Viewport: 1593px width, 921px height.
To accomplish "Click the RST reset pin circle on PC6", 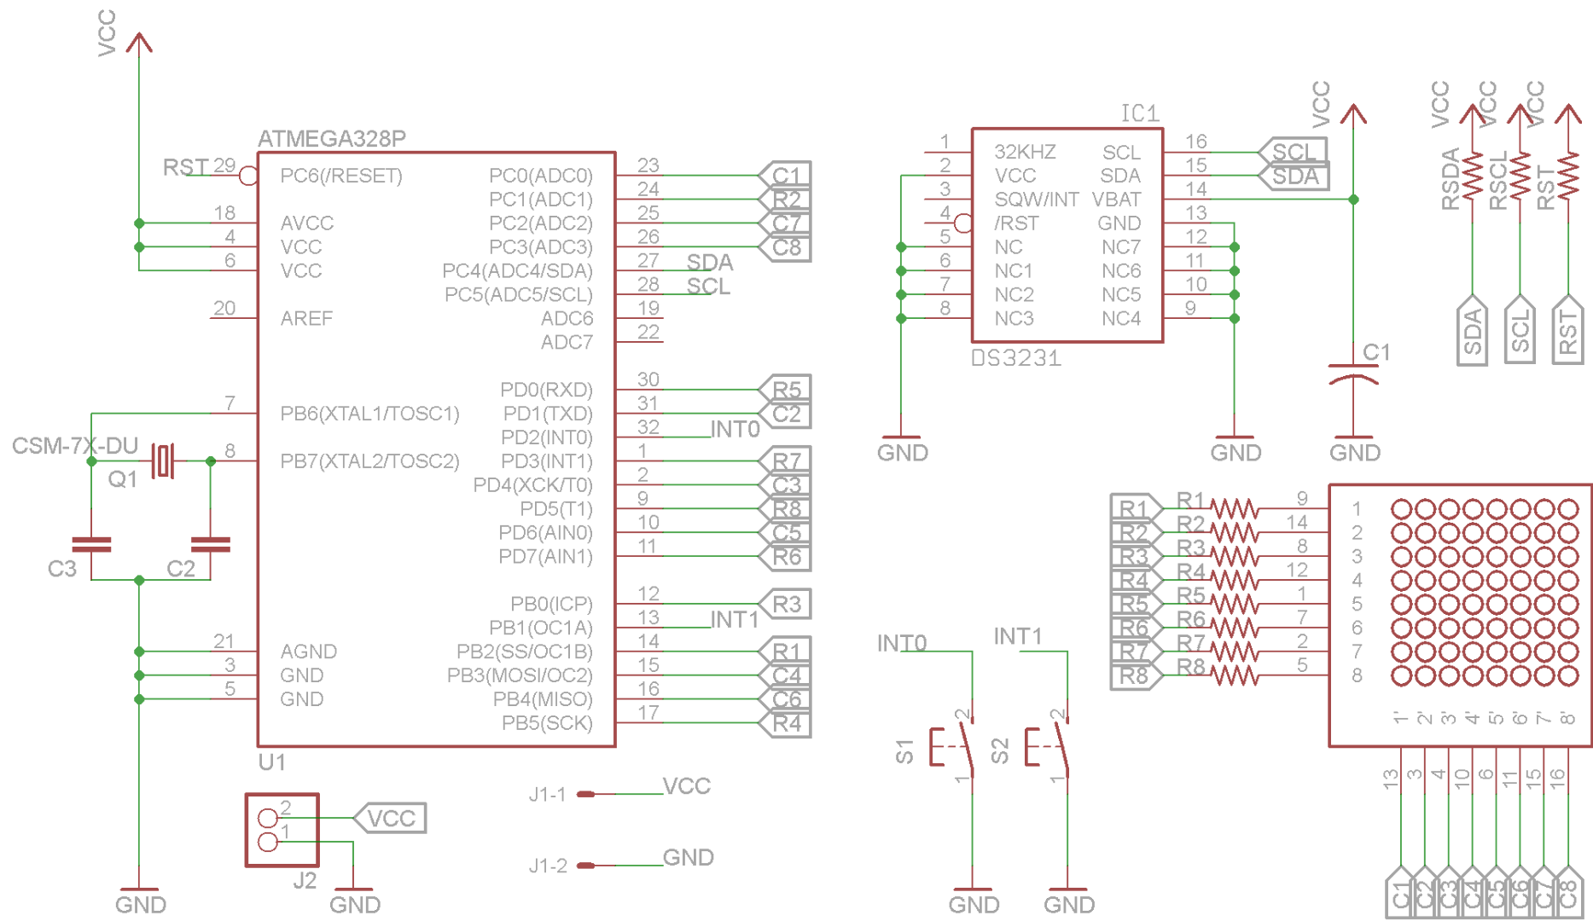I will coord(247,176).
